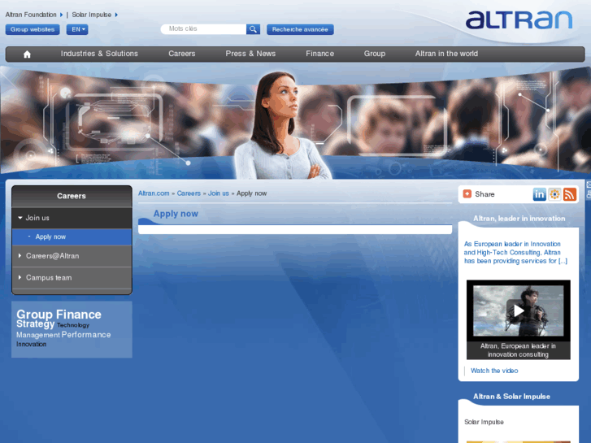
Task: Click the Solar Impulse text in side panel
Action: click(x=484, y=422)
